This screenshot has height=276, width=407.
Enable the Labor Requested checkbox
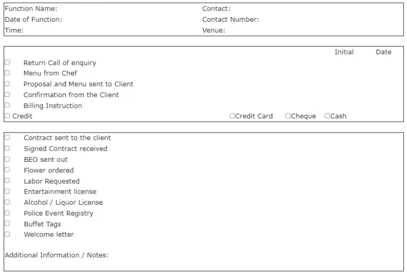(x=7, y=181)
